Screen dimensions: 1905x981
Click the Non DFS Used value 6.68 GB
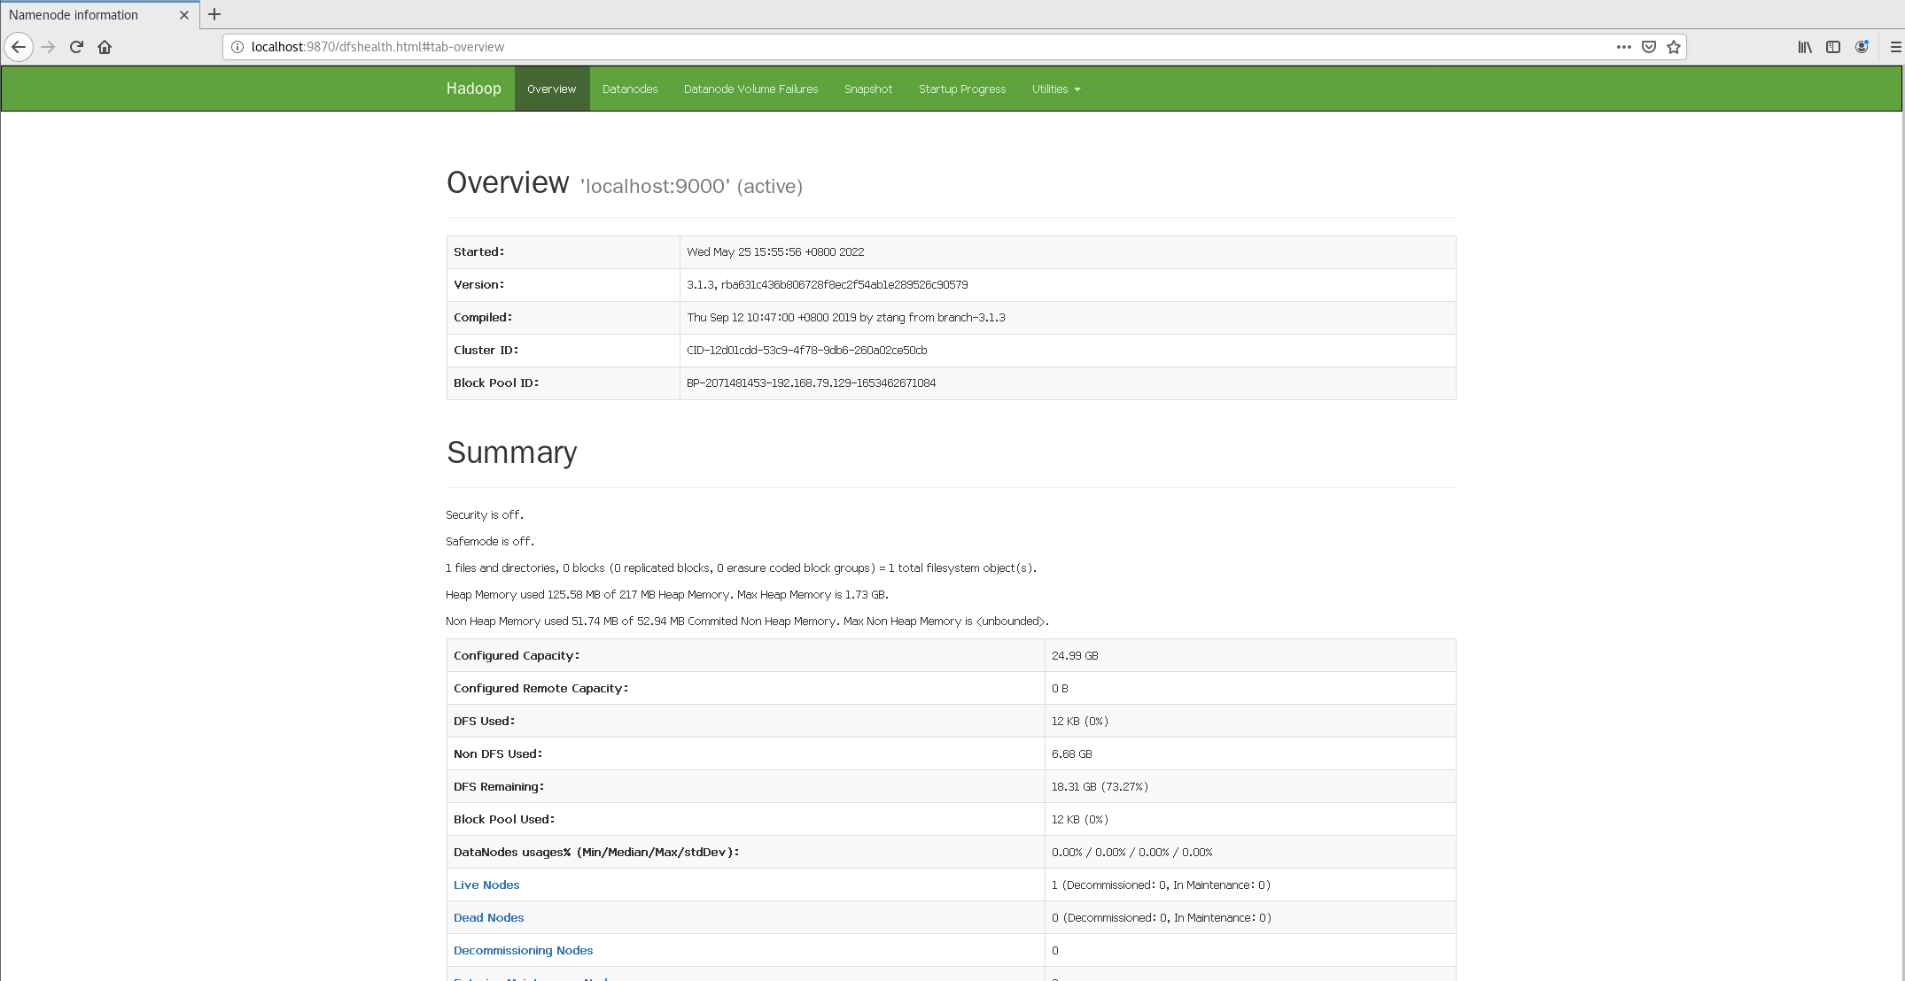[1071, 753]
